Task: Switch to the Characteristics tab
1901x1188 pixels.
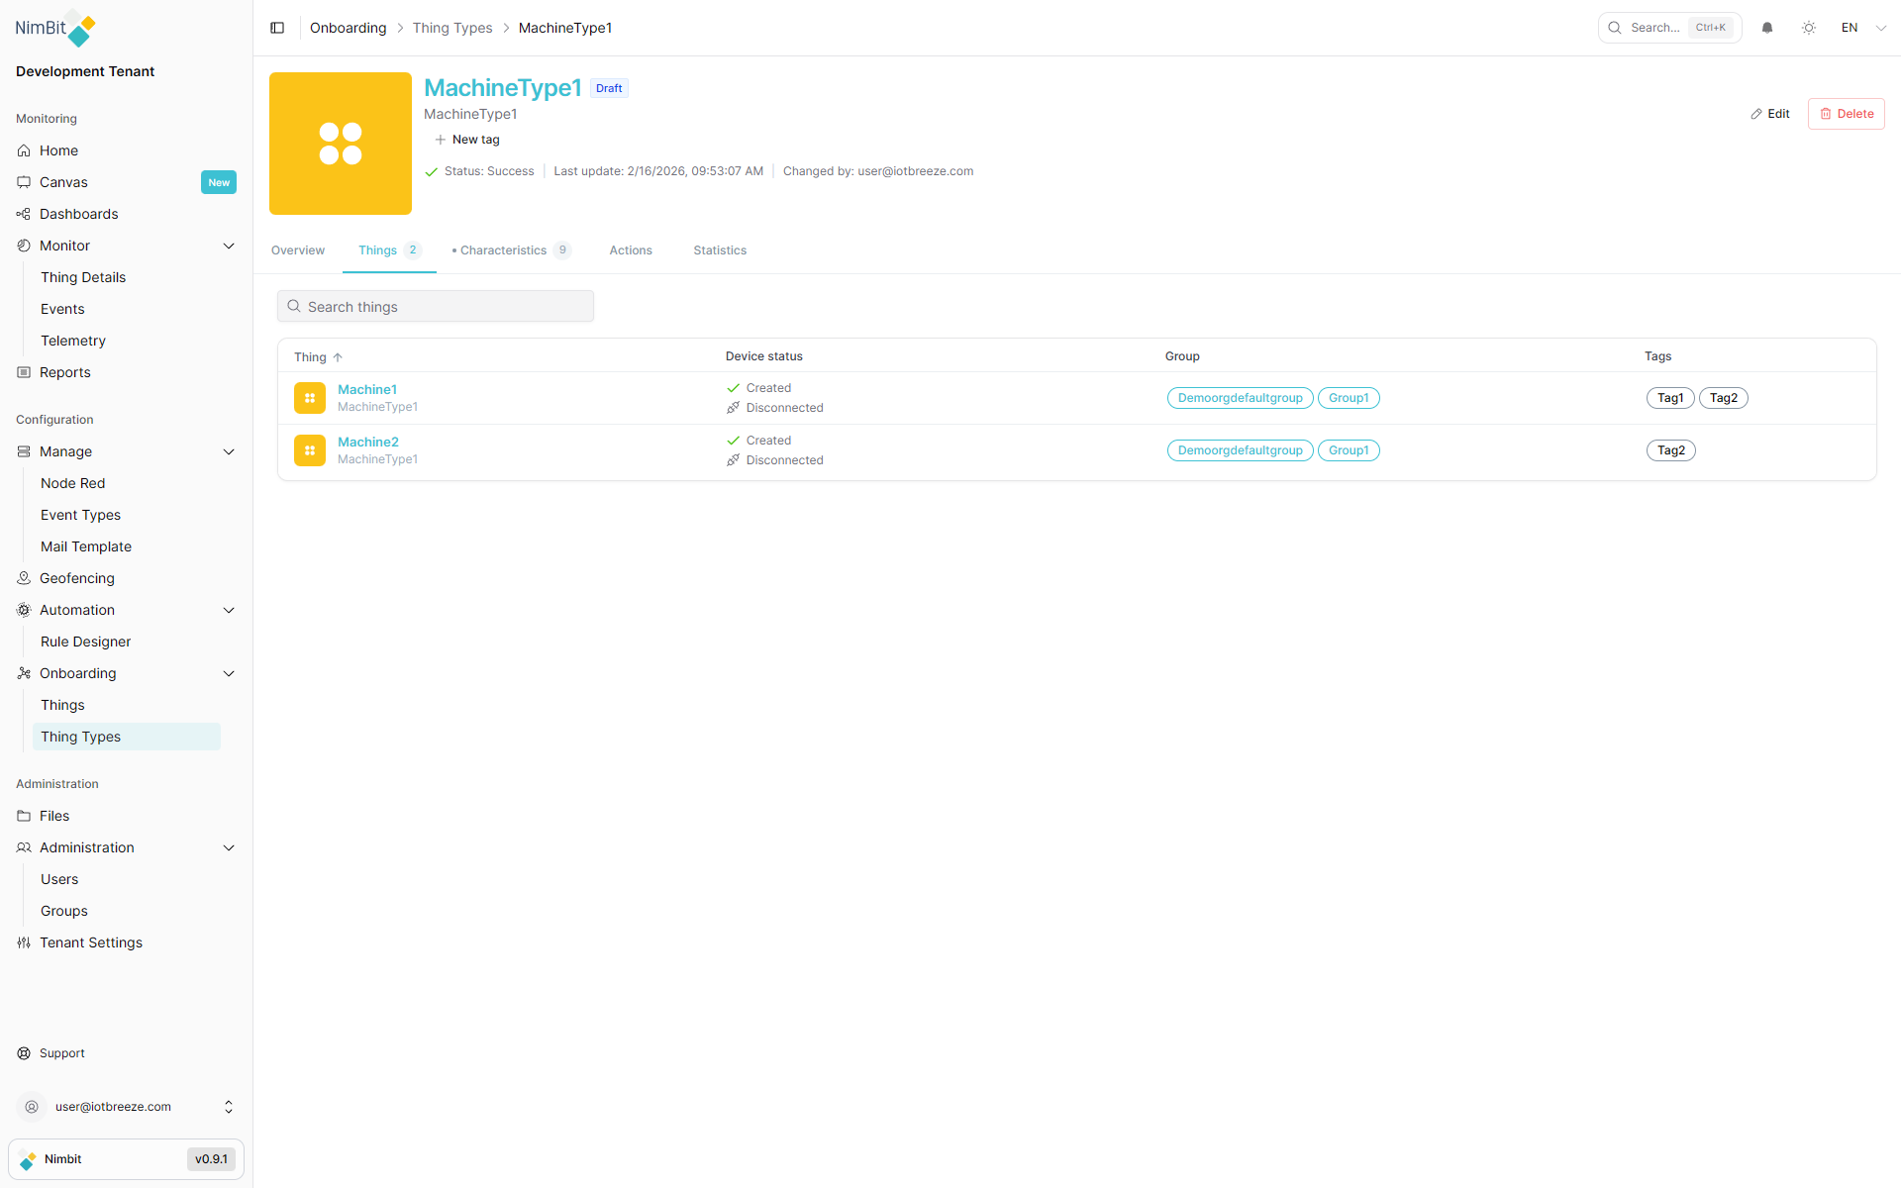Action: (x=503, y=250)
